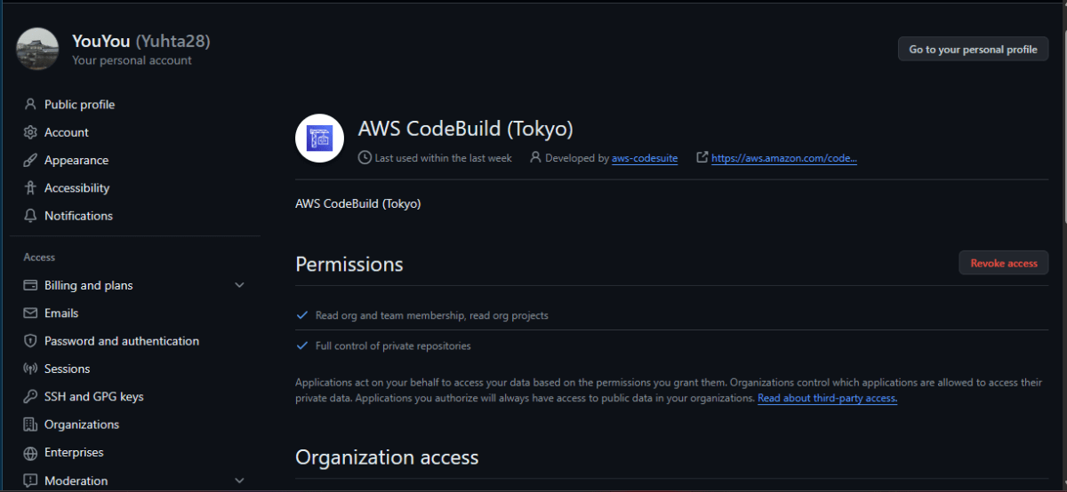Click the AWS CodeBuild app logo
The image size is (1067, 492).
[x=319, y=139]
